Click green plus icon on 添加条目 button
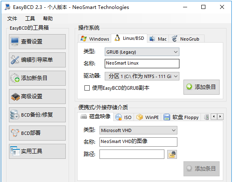The width and height of the screenshot is (233, 182). coord(189,87)
